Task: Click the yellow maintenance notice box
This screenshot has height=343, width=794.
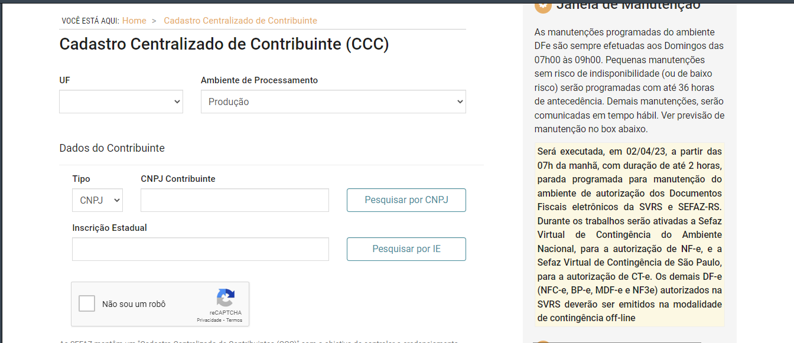Action: click(x=630, y=234)
